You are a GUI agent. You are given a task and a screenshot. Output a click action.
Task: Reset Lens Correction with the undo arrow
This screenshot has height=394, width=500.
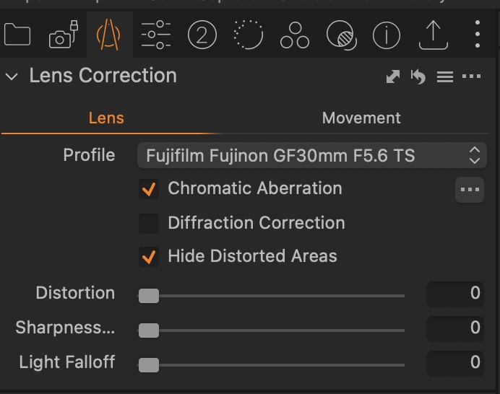point(418,76)
